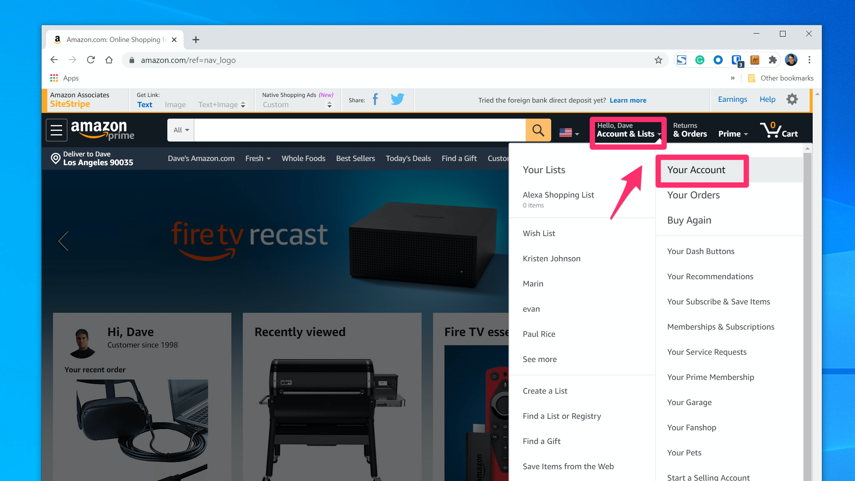
Task: Go to previous banner with left arrow
Action: (63, 241)
